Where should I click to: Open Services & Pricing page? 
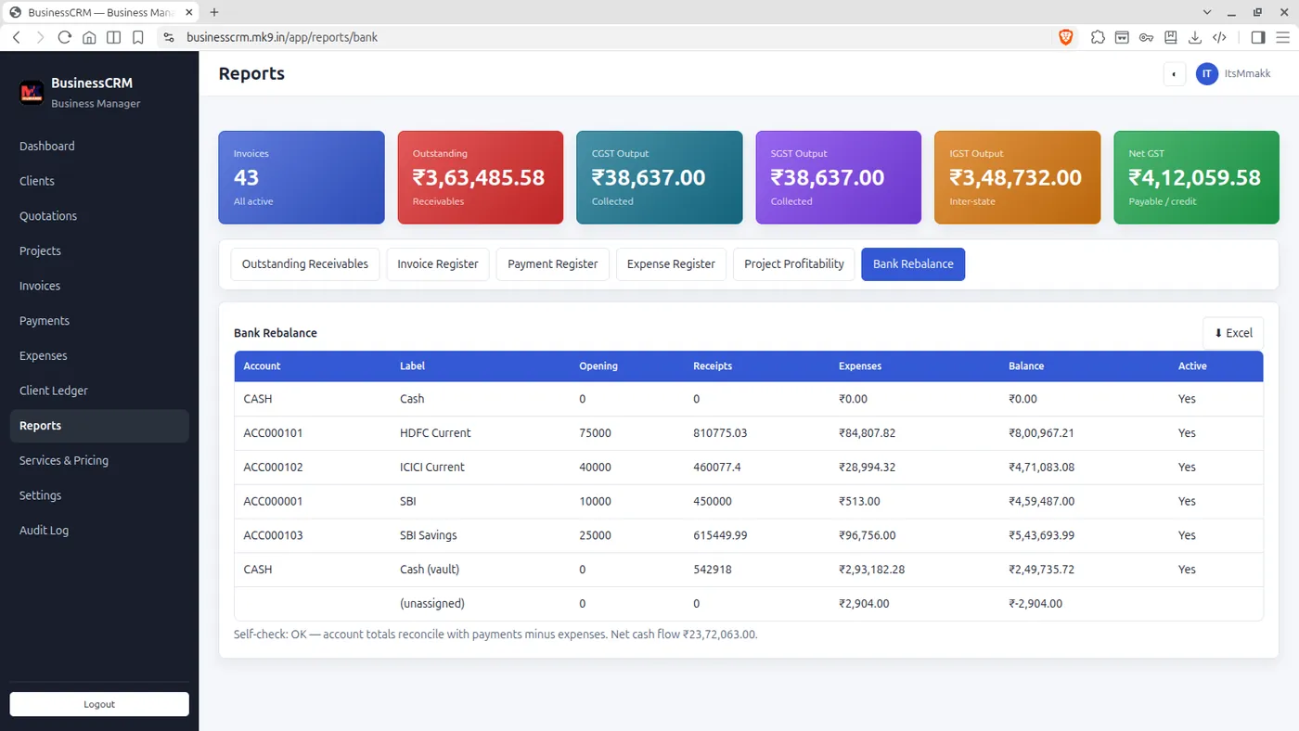pyautogui.click(x=99, y=460)
